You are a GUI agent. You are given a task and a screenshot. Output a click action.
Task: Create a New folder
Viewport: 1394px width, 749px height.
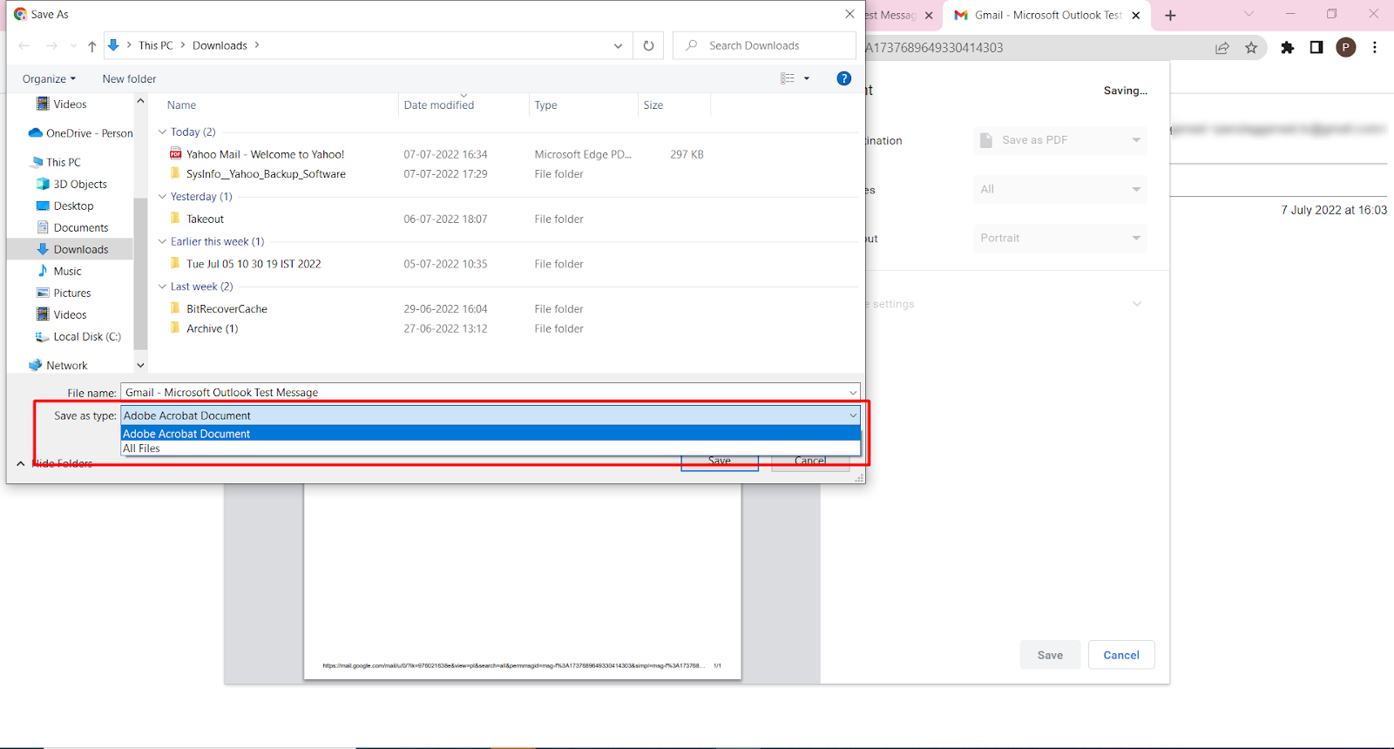[x=129, y=78]
